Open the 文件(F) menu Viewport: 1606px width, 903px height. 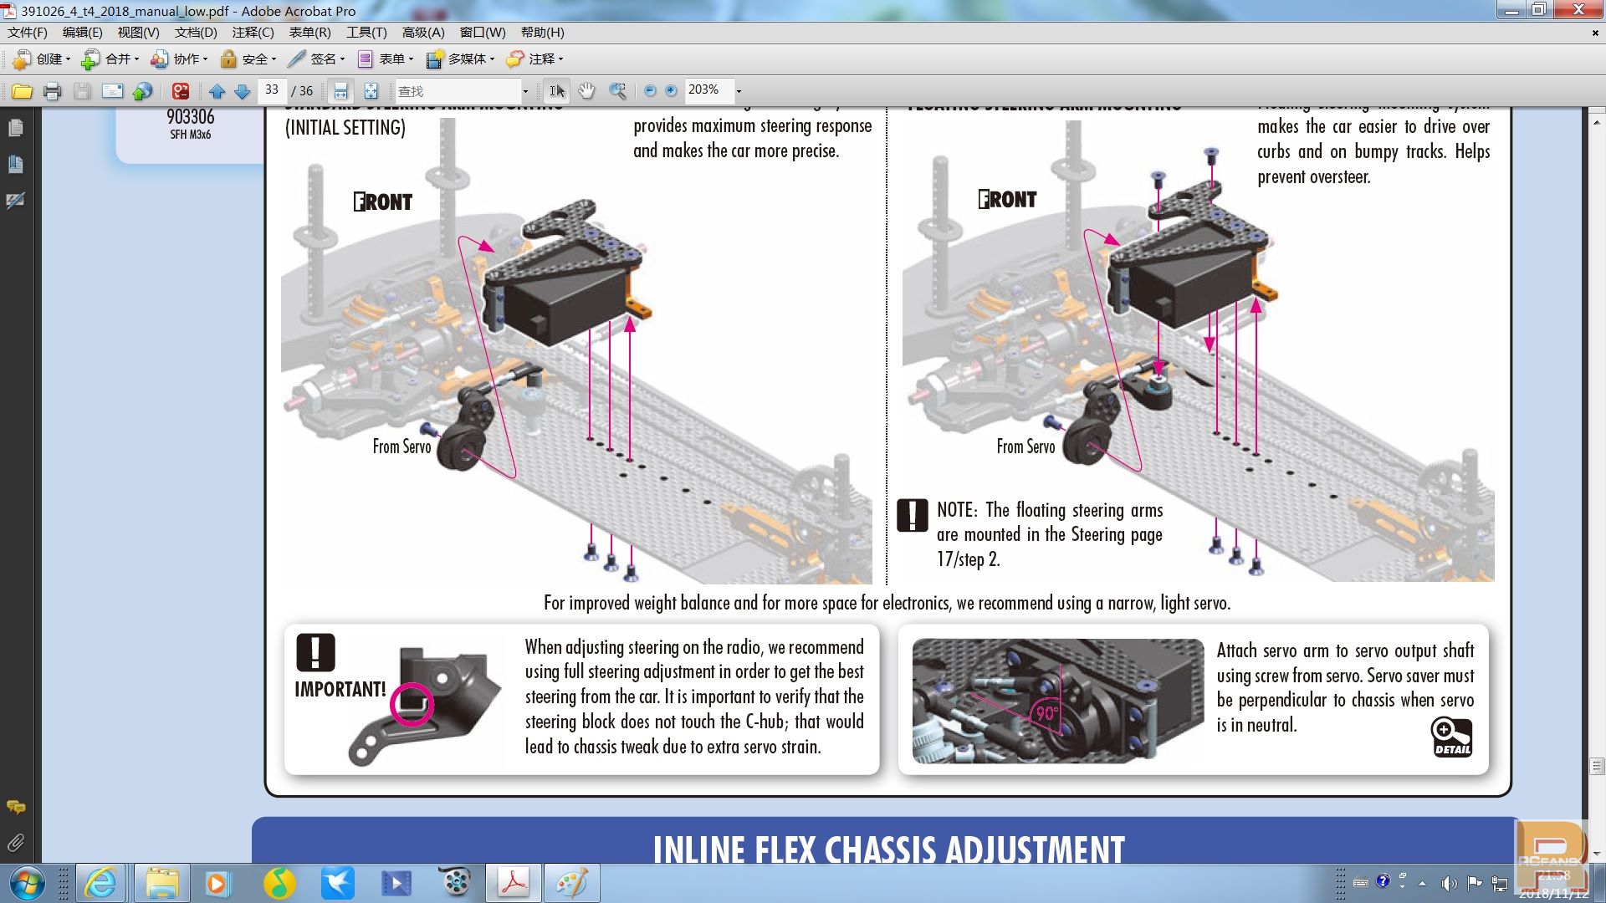tap(28, 33)
